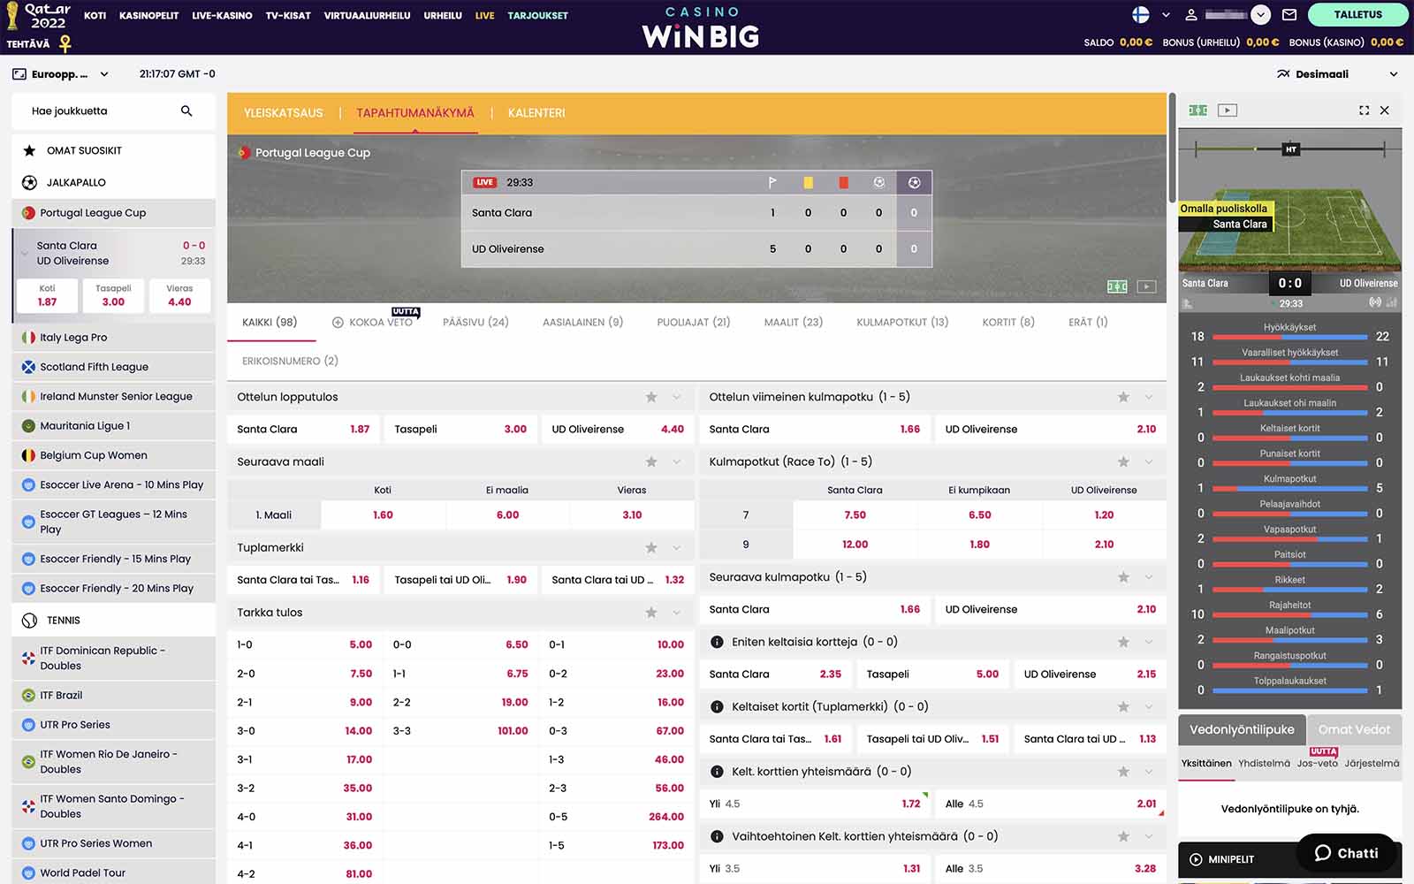
Task: Favorite the Ottelun lopputulos market star
Action: click(x=651, y=397)
